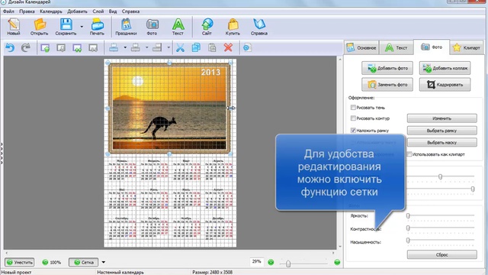Click the first align objects icon

click(x=114, y=47)
